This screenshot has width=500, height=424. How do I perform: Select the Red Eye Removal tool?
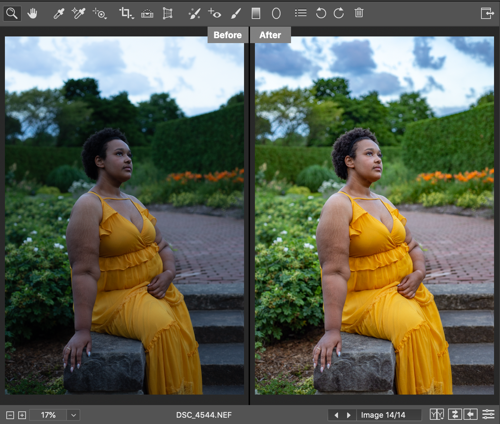[215, 13]
